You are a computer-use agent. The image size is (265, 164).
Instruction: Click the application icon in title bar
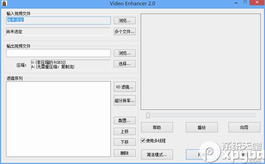[4, 3]
